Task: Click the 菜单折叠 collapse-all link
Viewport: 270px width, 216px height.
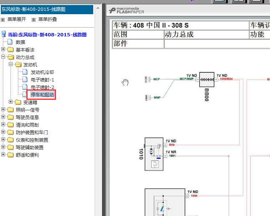Action: click(x=48, y=19)
